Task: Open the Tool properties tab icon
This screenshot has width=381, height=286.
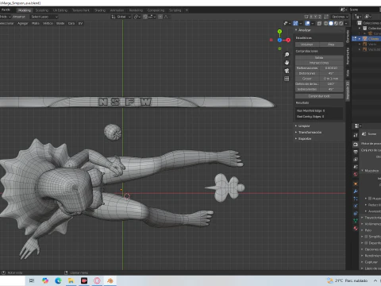Action: (x=356, y=135)
